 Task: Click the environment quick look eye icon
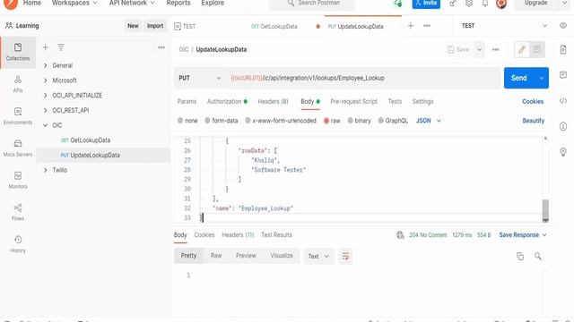(563, 26)
